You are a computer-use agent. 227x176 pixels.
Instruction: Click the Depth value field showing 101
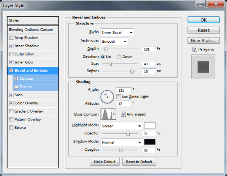pyautogui.click(x=149, y=49)
